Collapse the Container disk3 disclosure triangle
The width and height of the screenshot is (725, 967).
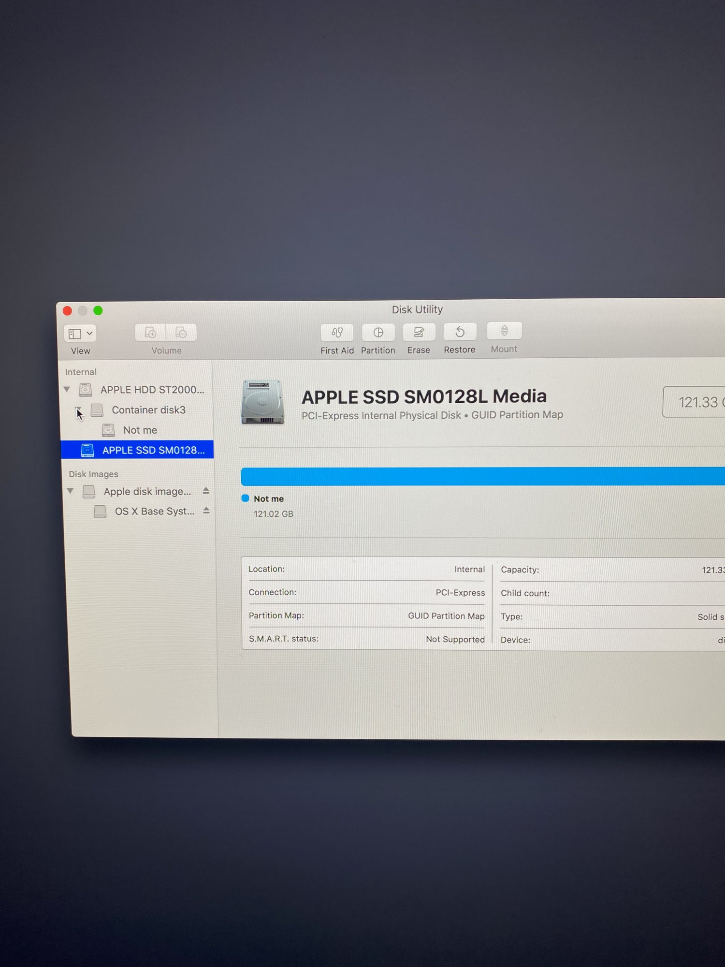(78, 410)
